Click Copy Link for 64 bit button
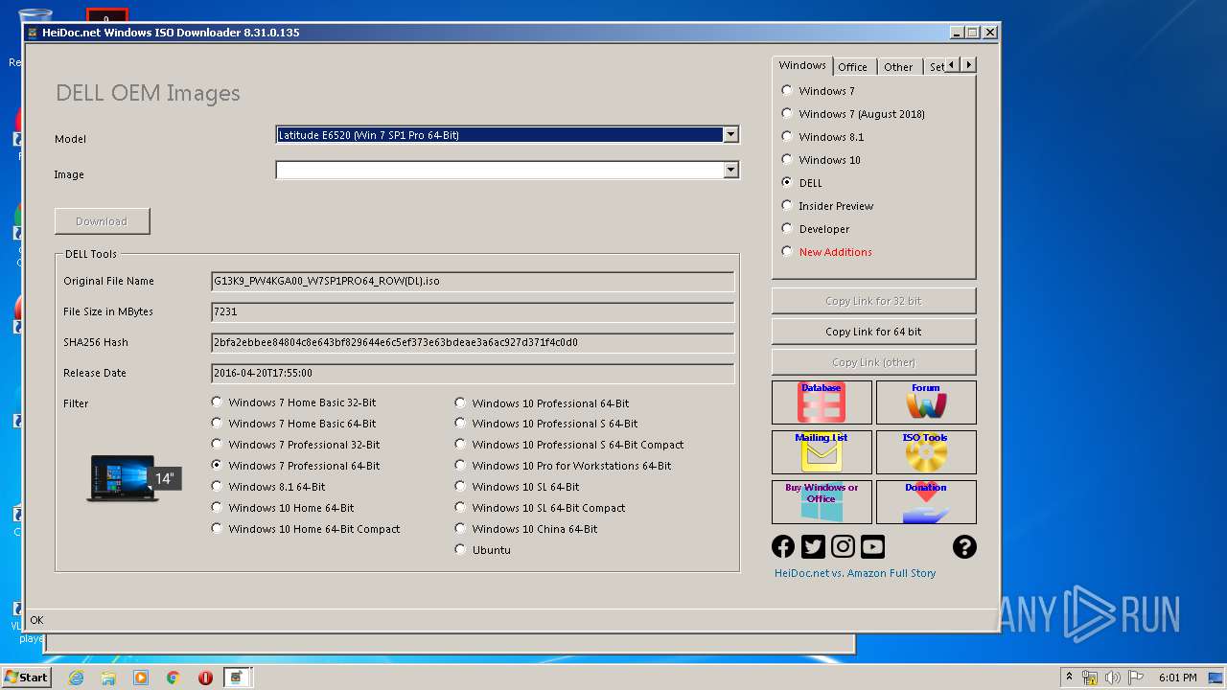Viewport: 1227px width, 690px height. click(873, 332)
